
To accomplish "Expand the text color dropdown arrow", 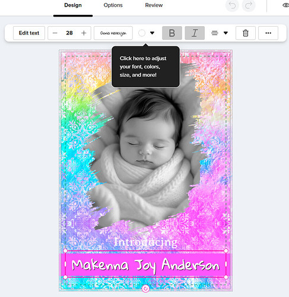I will [152, 33].
